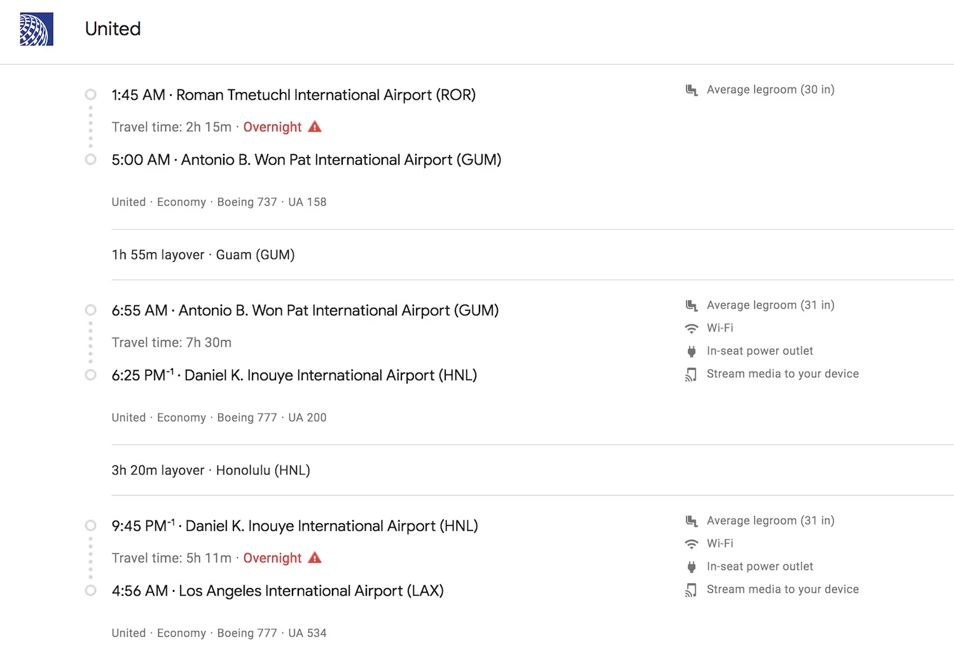Screen dimensions: 954x658
Task: Click the arrival circle marker at GUM 5:00 AM
Action: coord(91,160)
